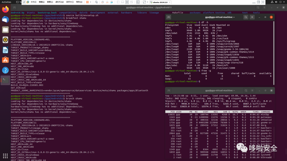Click the minibp process row in top
Image resolution: width=287 pixels, height=161 pixels.
click(219, 114)
